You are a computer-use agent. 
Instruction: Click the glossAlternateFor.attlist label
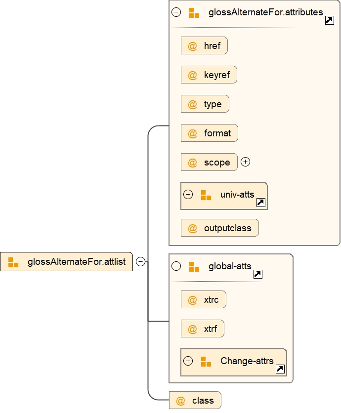pyautogui.click(x=77, y=262)
